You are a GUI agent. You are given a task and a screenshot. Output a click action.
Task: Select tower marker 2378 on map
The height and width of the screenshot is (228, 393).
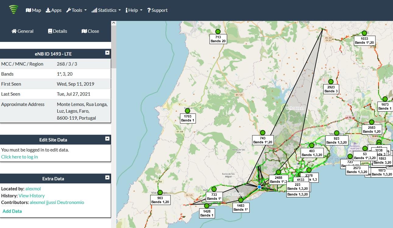click(x=309, y=170)
